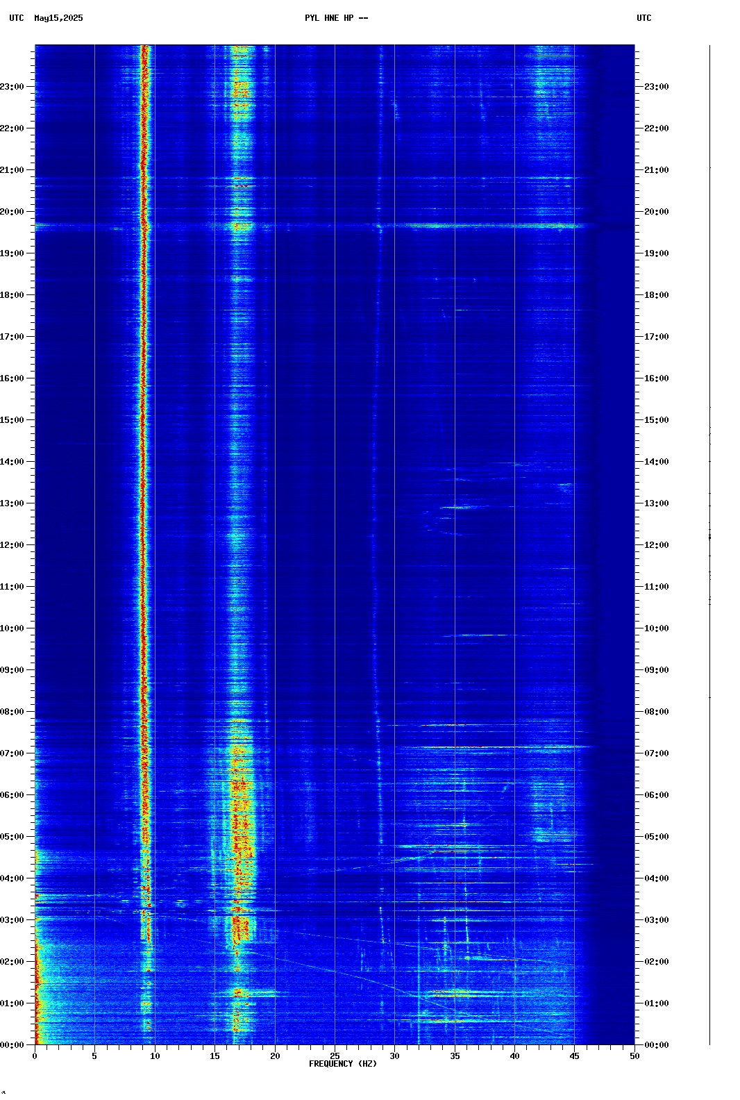
Task: Click the top-left 'UTC' label
Action: pyautogui.click(x=17, y=18)
